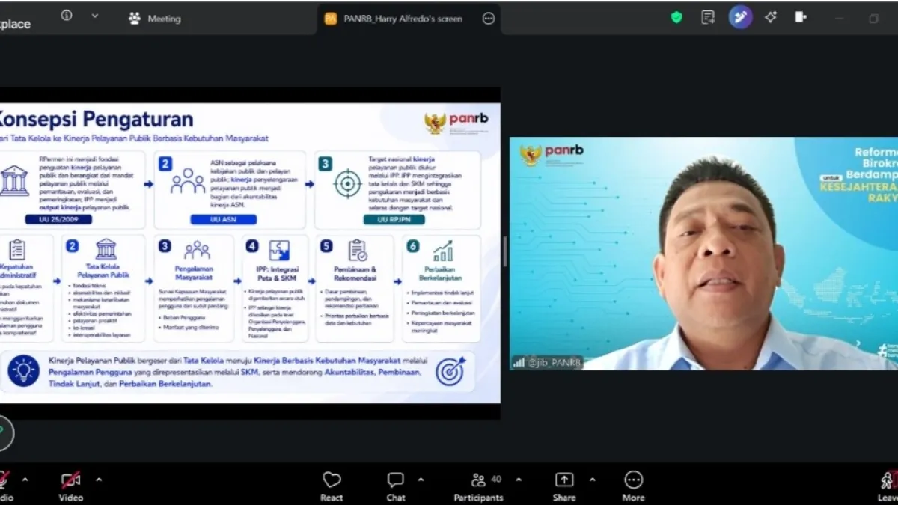The width and height of the screenshot is (898, 505).
Task: Launch the AI Companion sparkle icon
Action: [x=771, y=17]
